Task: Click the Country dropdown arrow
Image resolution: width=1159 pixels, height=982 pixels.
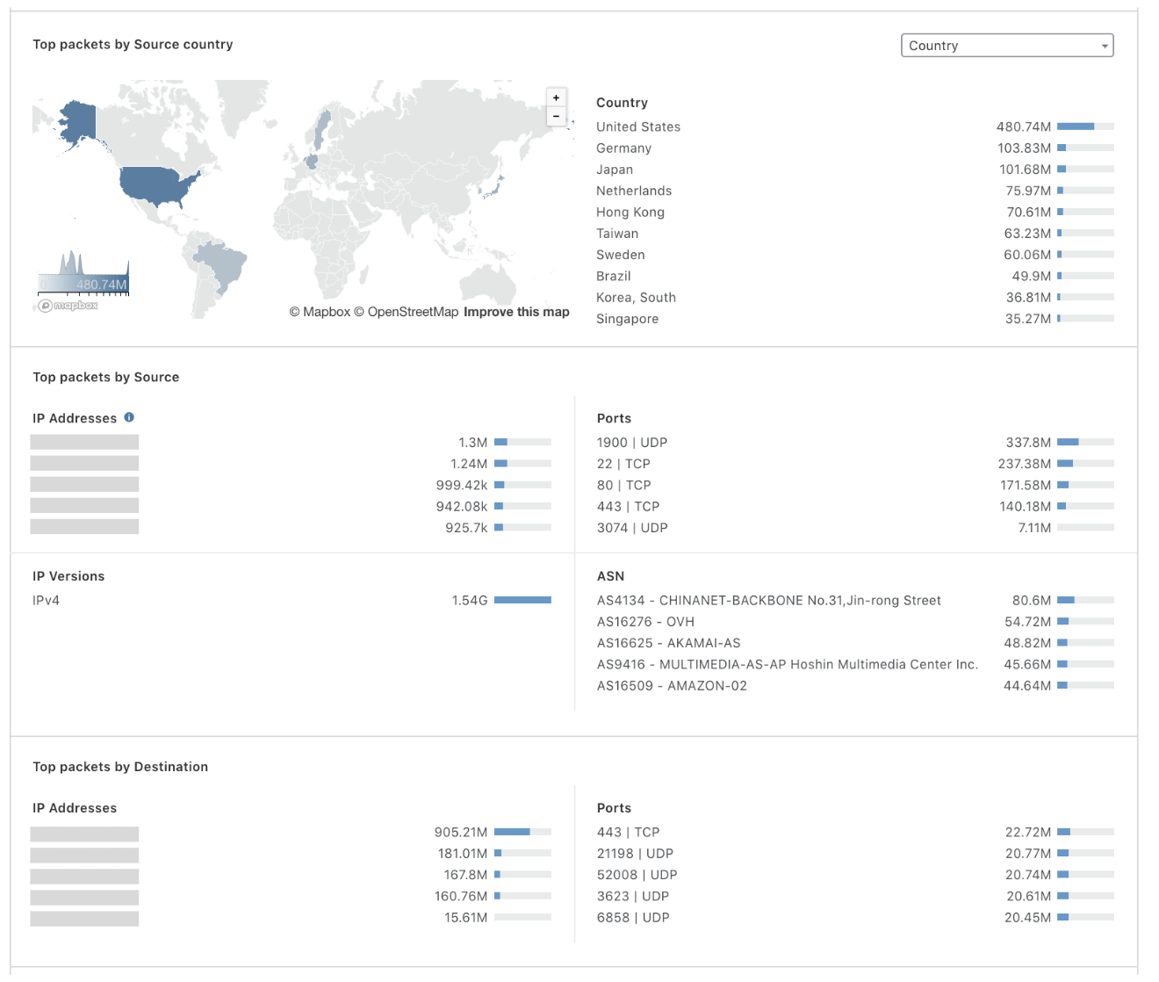Action: click(1104, 47)
